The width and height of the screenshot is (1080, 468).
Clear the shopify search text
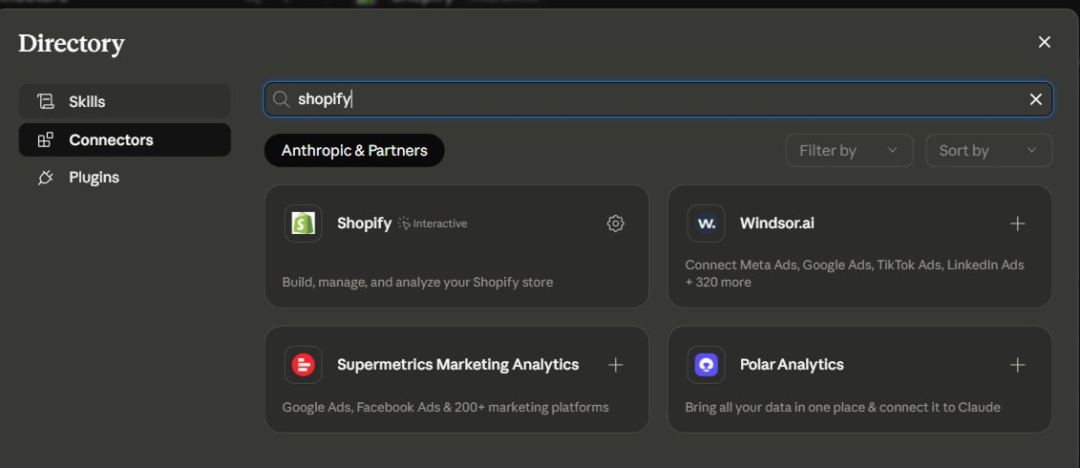[1035, 99]
